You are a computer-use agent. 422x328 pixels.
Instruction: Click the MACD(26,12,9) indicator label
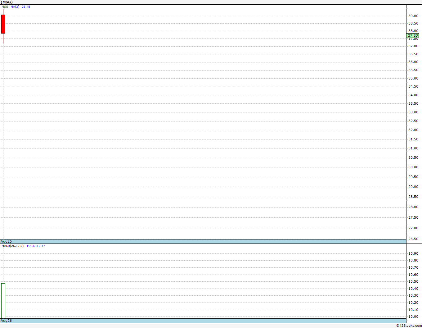pos(12,246)
